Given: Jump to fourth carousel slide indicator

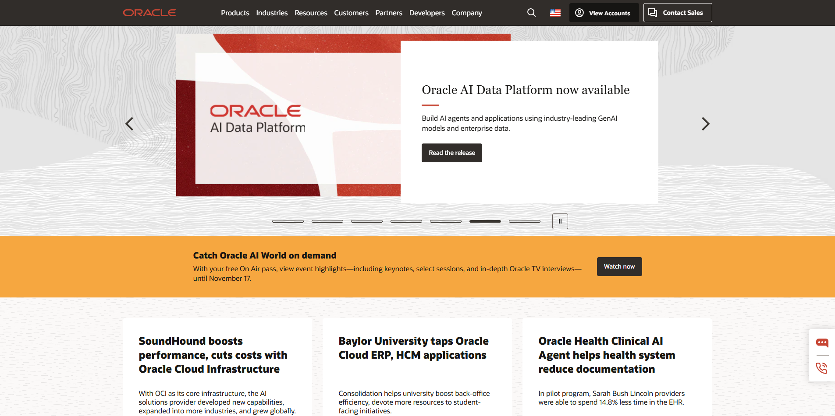Looking at the screenshot, I should (x=406, y=221).
